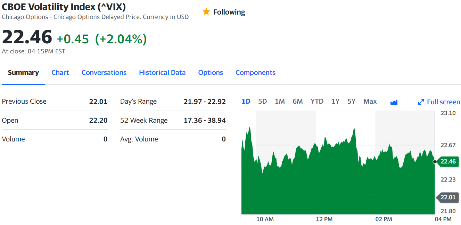Click the Chicago Options Delayed Price subtitle
The image size is (461, 225).
[95, 17]
